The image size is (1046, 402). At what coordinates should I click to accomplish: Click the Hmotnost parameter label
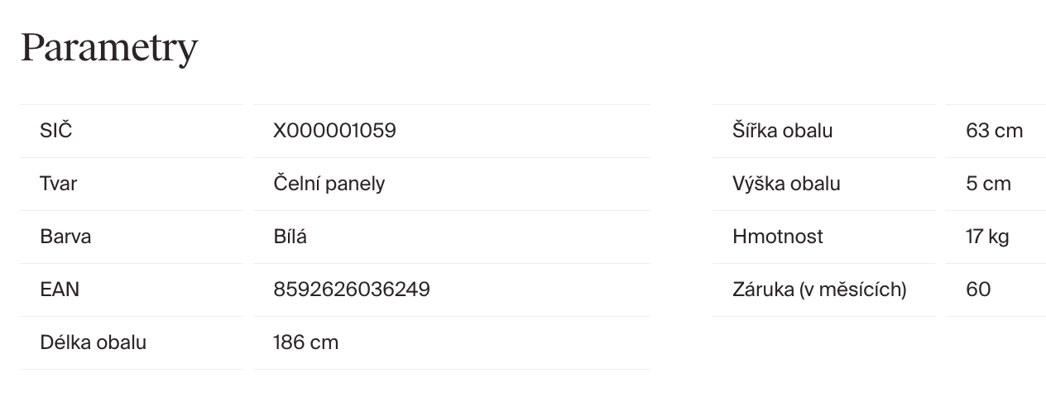(x=777, y=237)
